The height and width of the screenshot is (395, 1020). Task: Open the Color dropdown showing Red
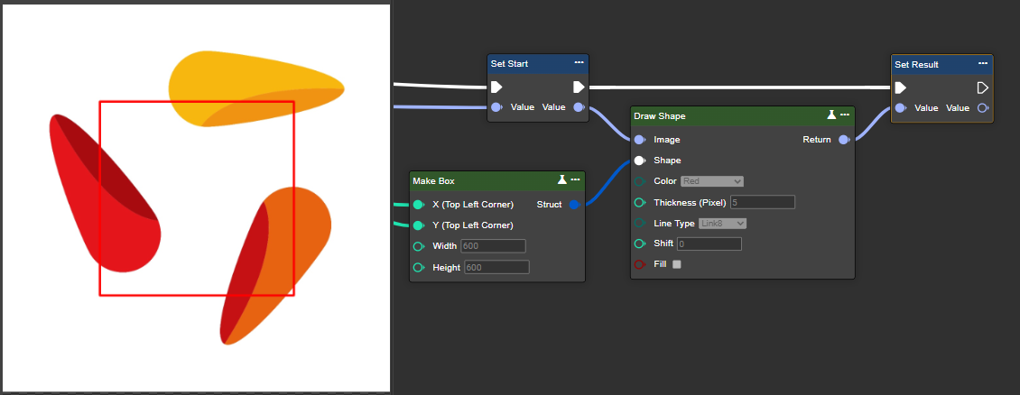[711, 181]
